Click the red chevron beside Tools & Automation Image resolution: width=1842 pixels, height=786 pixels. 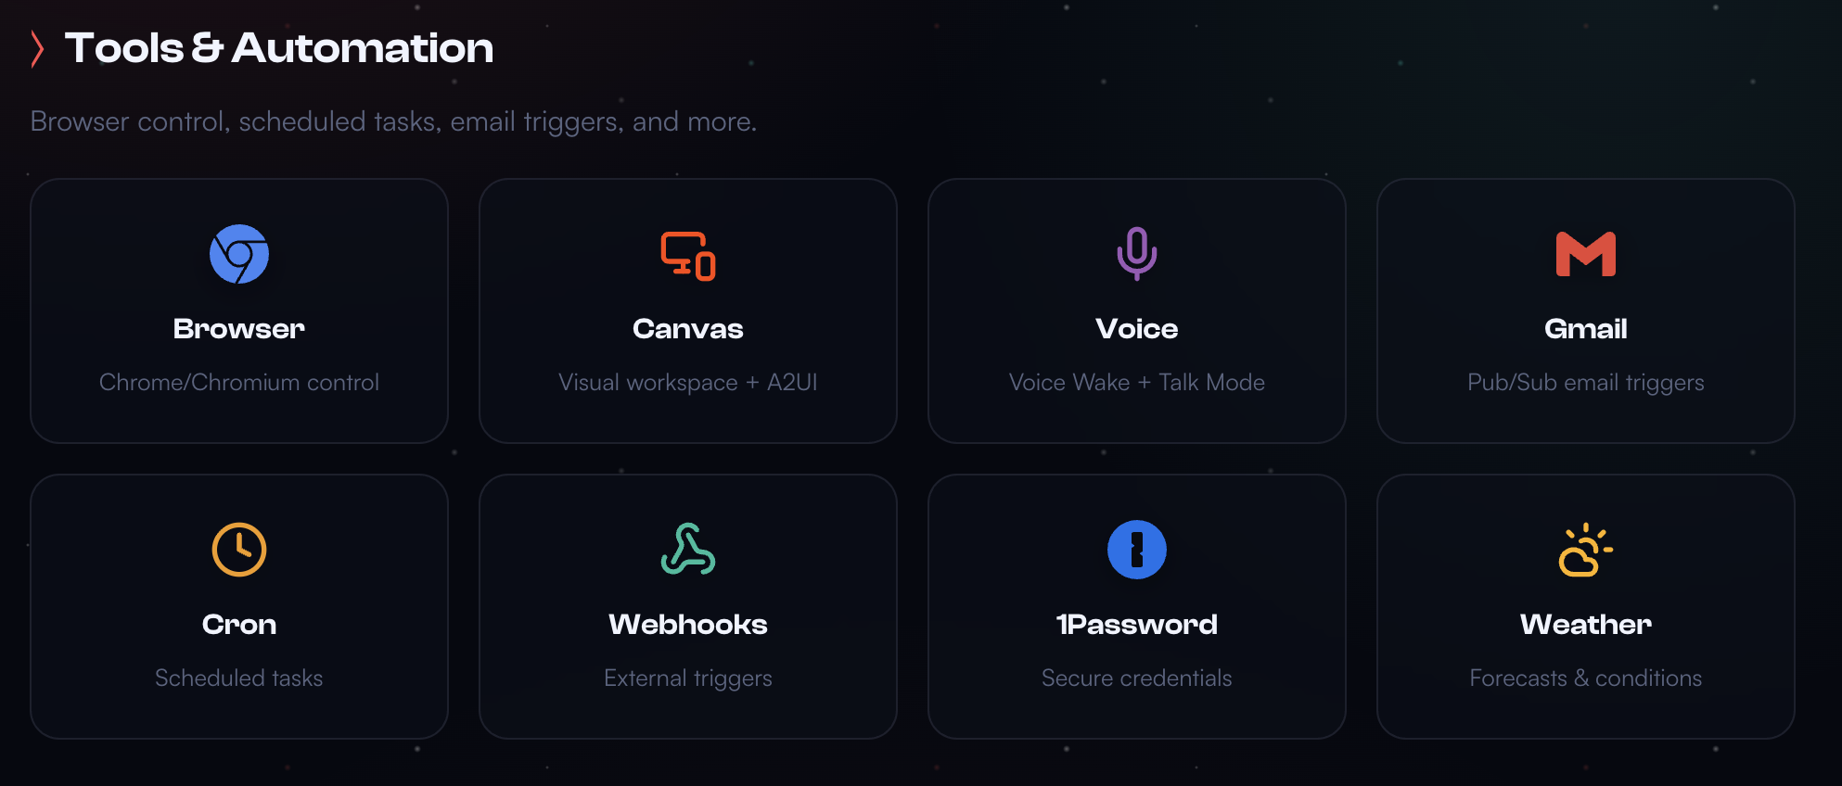point(37,49)
